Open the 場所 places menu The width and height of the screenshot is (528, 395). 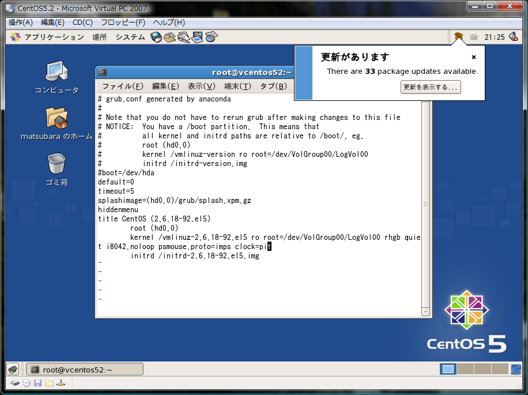100,37
